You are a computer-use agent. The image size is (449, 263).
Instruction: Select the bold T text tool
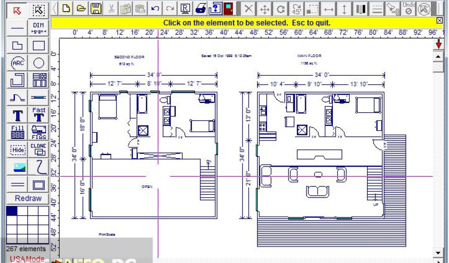pos(18,115)
